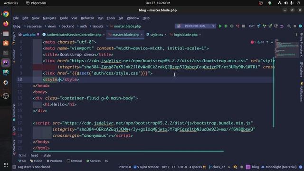Click PhpStorm icon in Ubuntu dock

click(x=6, y=63)
